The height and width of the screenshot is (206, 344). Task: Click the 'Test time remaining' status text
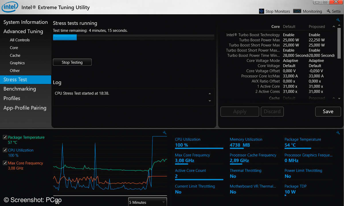90,30
